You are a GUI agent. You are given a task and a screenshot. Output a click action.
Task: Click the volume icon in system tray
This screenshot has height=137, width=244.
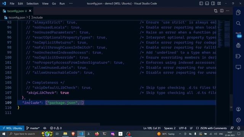[215, 134]
